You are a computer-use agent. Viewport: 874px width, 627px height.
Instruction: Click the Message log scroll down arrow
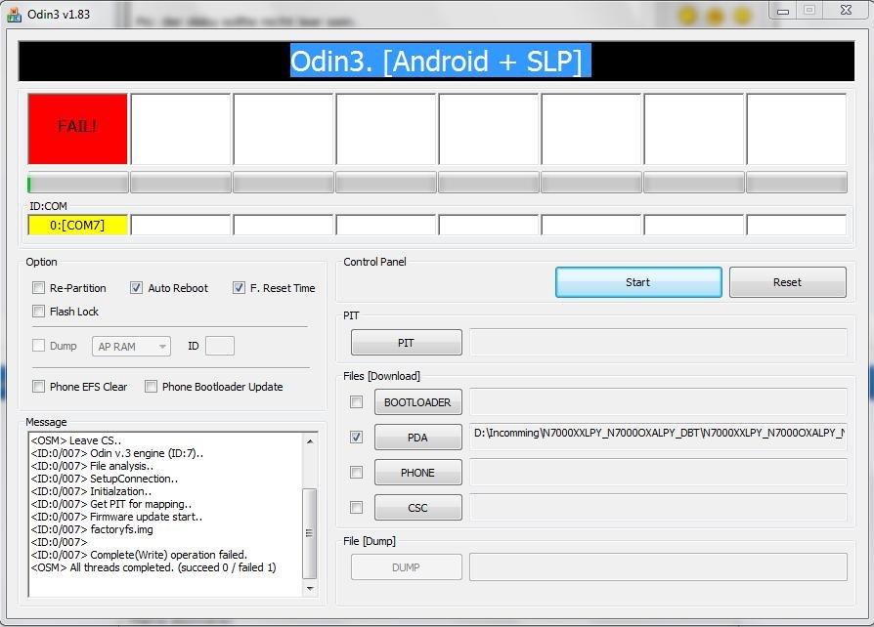click(x=310, y=588)
